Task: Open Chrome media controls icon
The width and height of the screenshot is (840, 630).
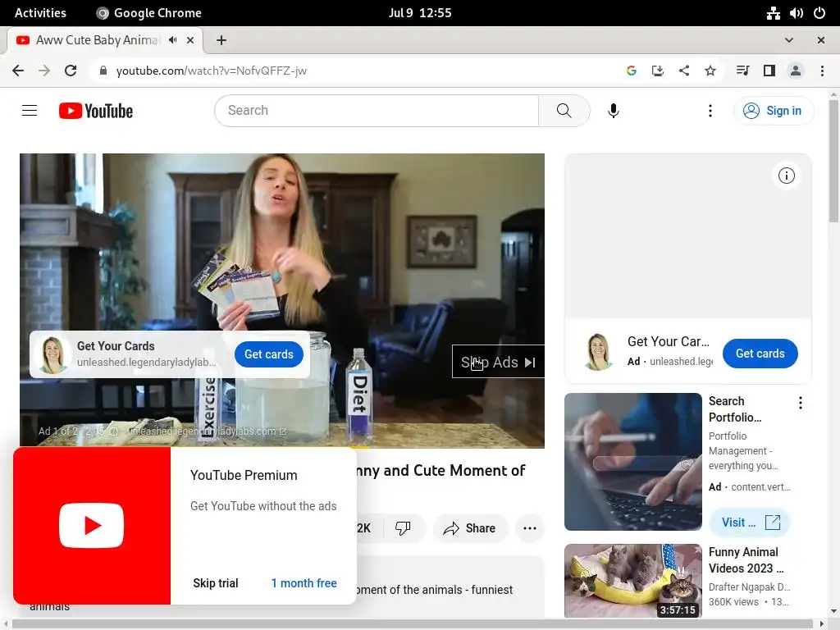Action: 742,71
